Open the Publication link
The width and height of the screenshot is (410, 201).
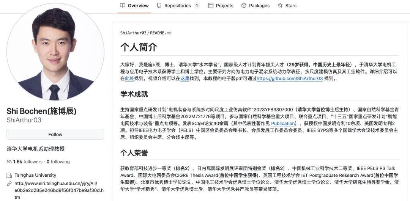pos(283,123)
